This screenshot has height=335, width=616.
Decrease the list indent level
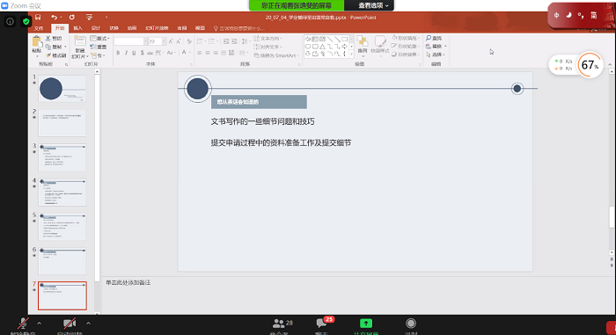coord(226,41)
